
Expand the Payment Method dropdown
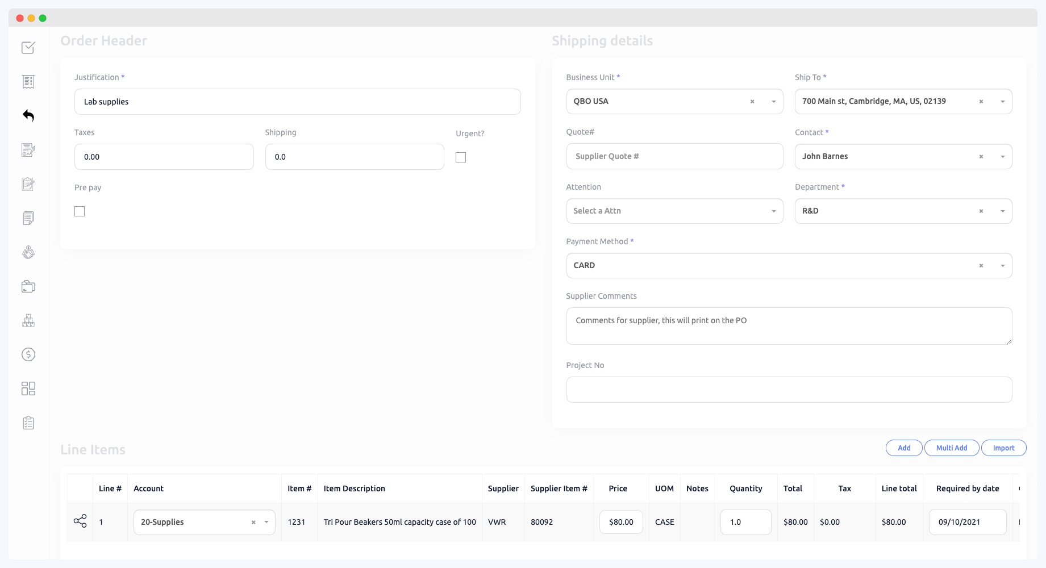tap(1001, 265)
